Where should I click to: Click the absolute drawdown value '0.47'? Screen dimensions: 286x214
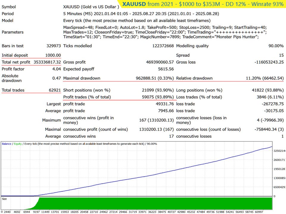coord(57,78)
